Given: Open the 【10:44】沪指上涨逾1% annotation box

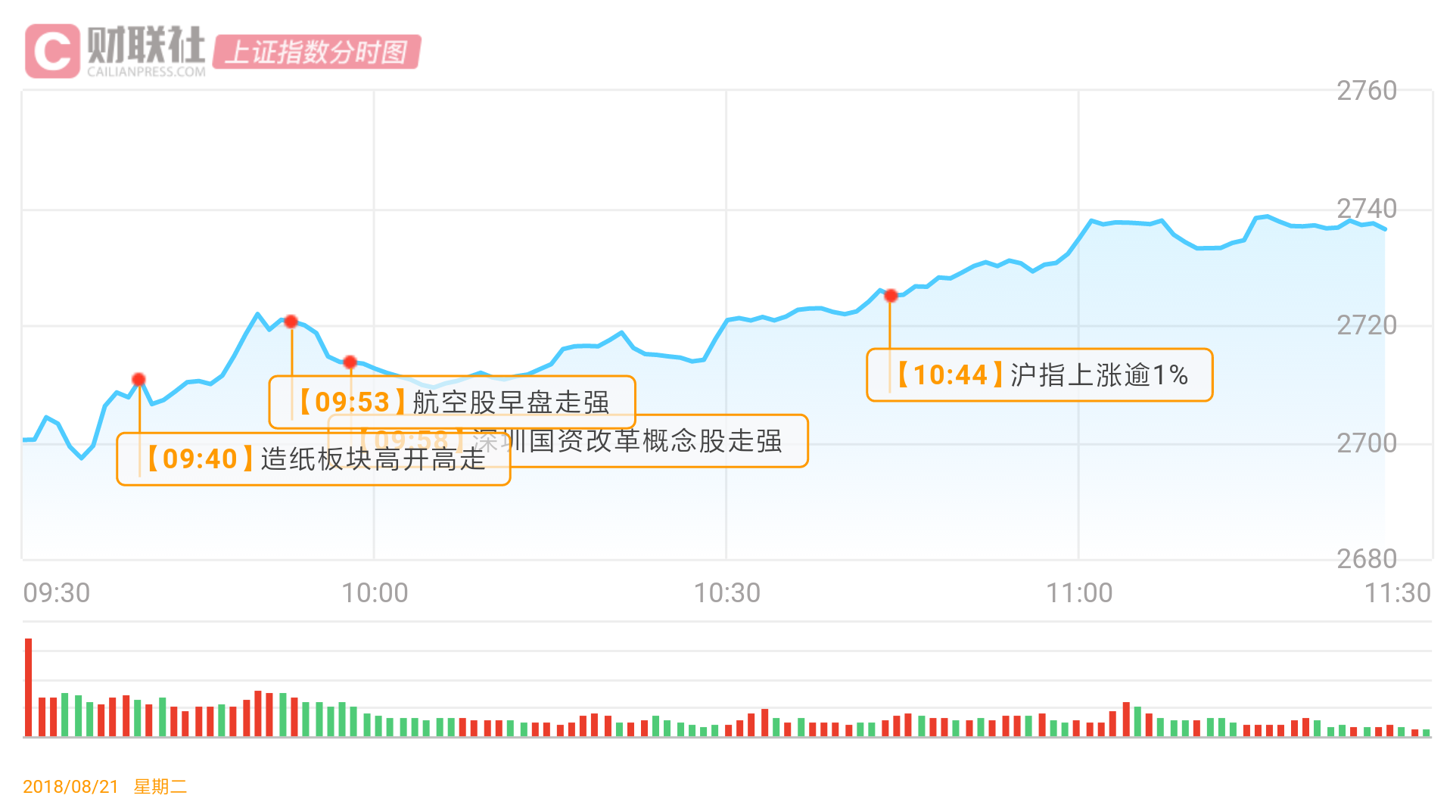Looking at the screenshot, I should tap(1039, 375).
